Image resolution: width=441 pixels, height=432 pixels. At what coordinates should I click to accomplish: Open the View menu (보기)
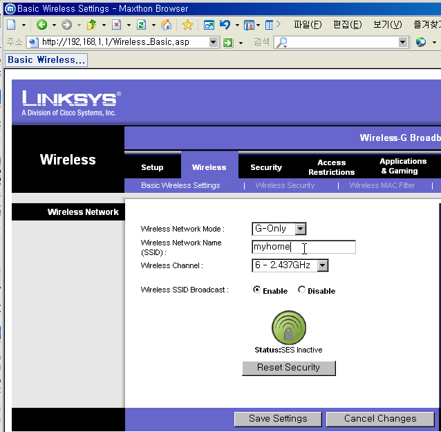(388, 25)
